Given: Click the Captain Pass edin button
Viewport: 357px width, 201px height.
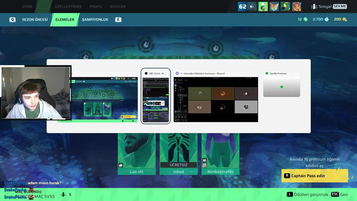Looking at the screenshot, I should tap(315, 176).
